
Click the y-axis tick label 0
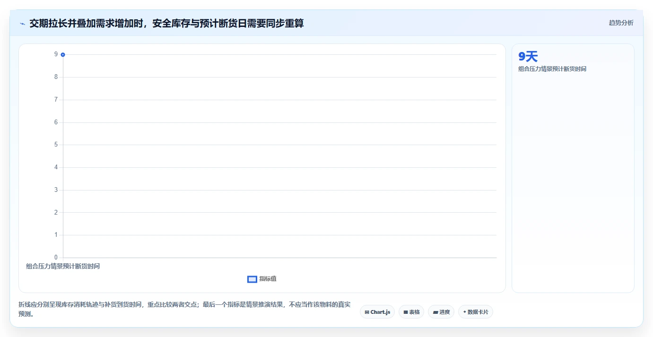pos(56,258)
